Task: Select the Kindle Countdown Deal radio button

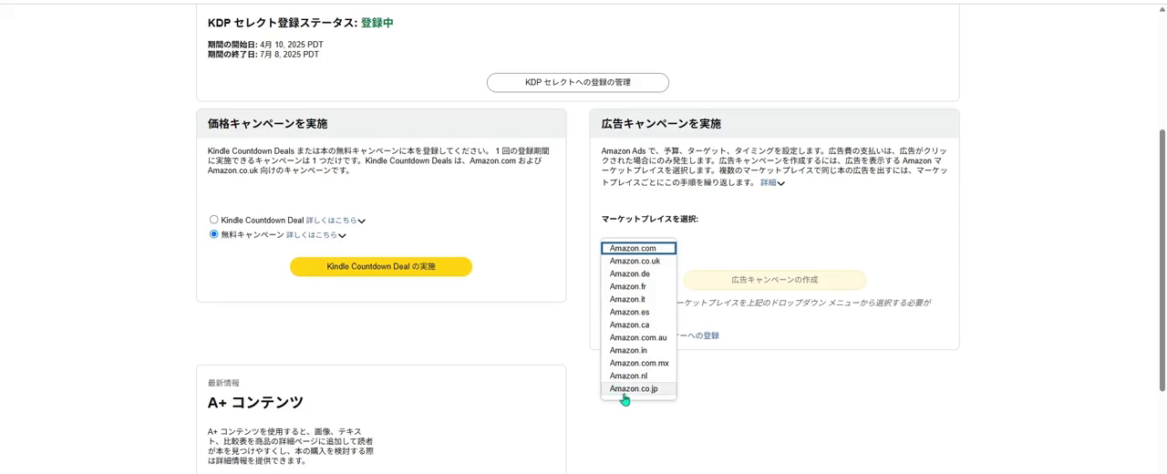Action: 214,220
